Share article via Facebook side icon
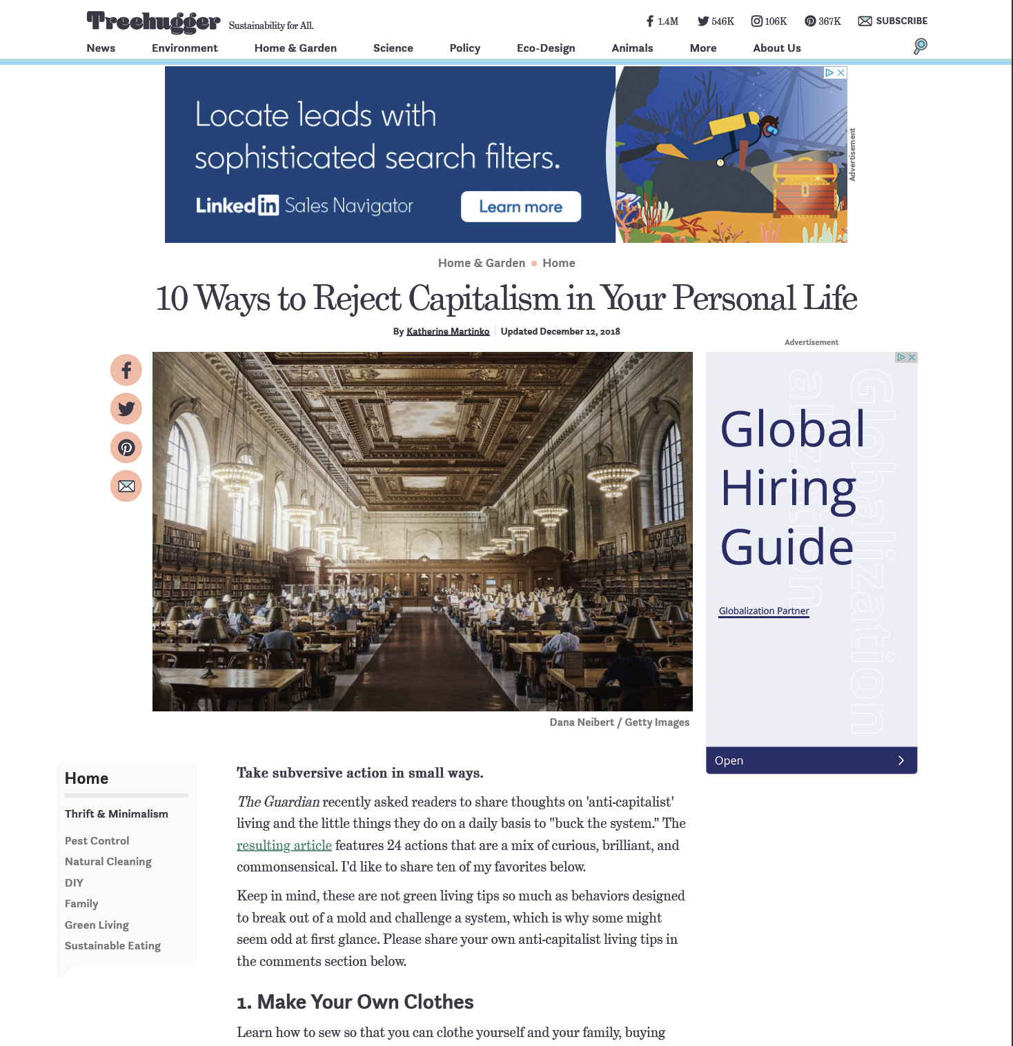 (126, 371)
